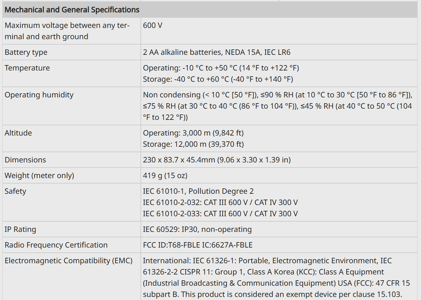Click the 230 x 83.7 x 45.4mm dimensions value

pos(217,159)
